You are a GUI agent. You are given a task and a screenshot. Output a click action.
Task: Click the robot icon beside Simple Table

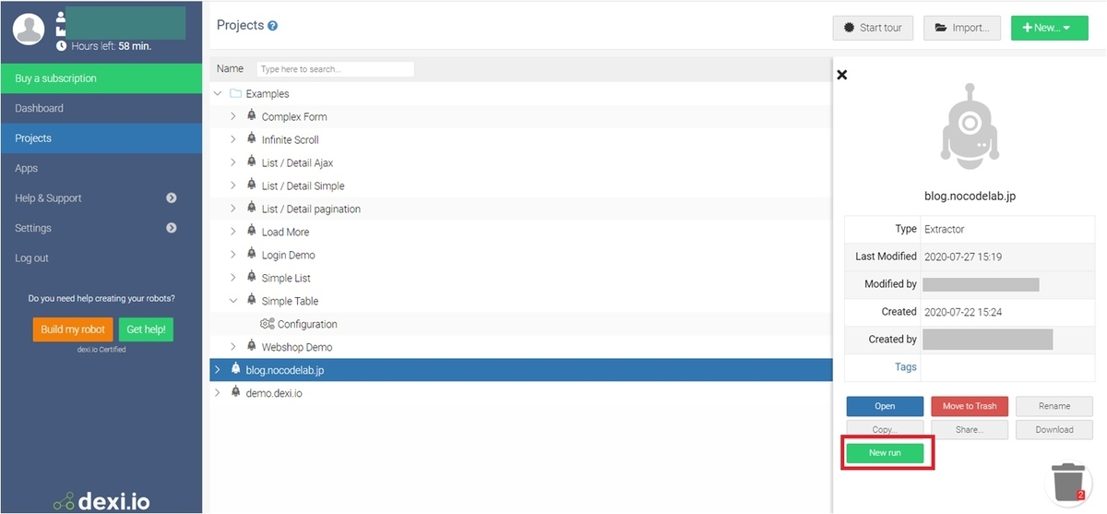[x=252, y=301]
